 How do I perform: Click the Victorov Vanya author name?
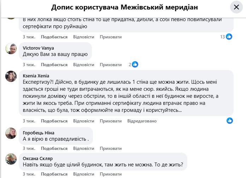[38, 48]
